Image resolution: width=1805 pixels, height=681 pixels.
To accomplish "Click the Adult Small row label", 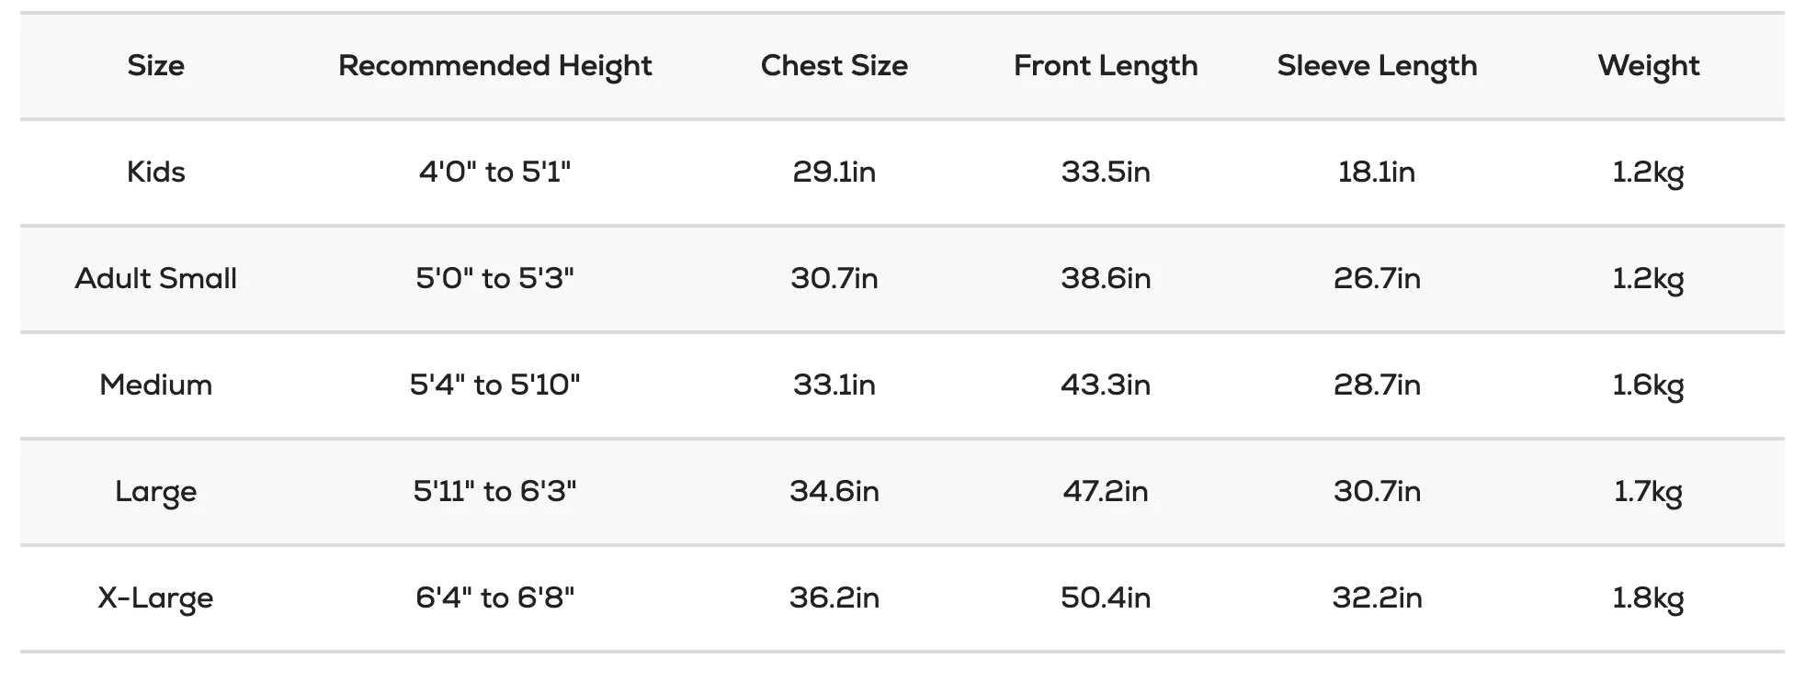I will click(x=155, y=278).
